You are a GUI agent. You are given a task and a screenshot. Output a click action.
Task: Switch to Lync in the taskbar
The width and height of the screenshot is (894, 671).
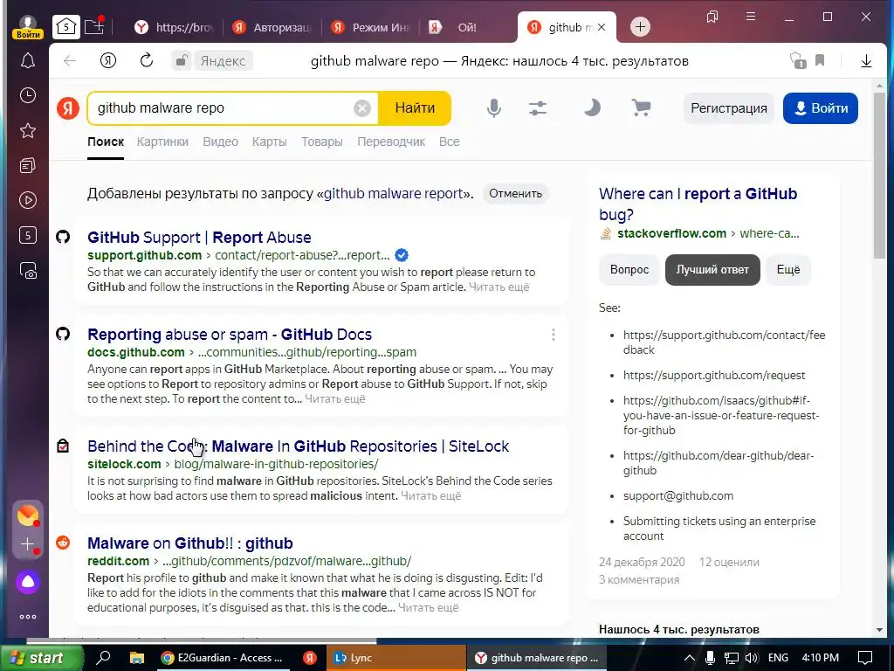pyautogui.click(x=395, y=658)
